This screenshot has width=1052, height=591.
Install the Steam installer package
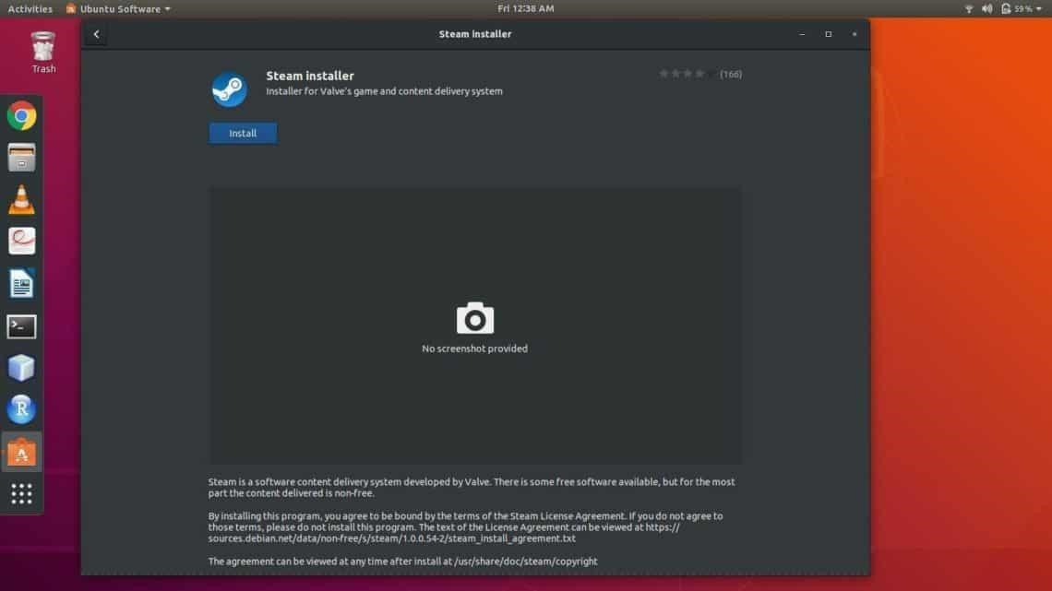tap(243, 134)
